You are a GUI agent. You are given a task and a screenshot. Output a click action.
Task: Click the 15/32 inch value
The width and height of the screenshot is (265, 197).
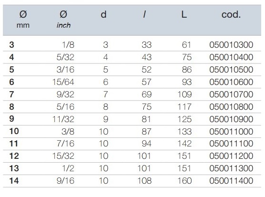pos(63,156)
